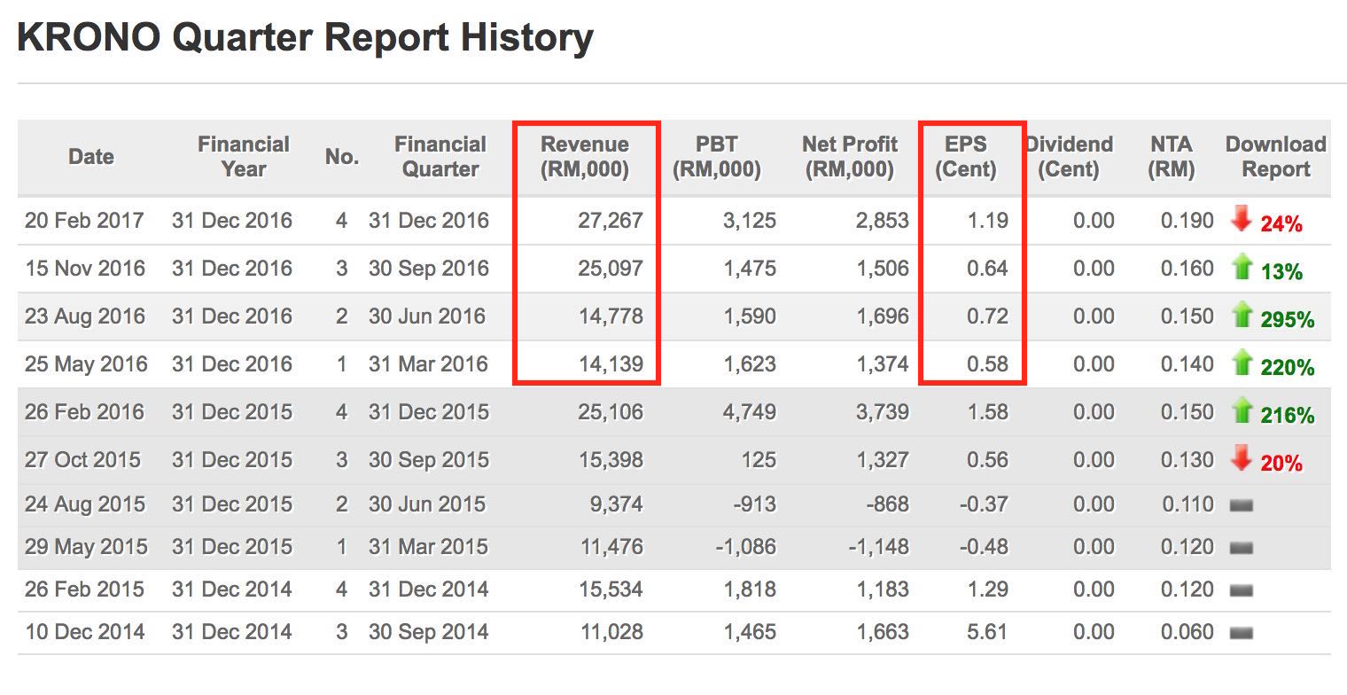Click EPS value 1.19
Viewport: 1347px width, 695px height.
click(988, 221)
